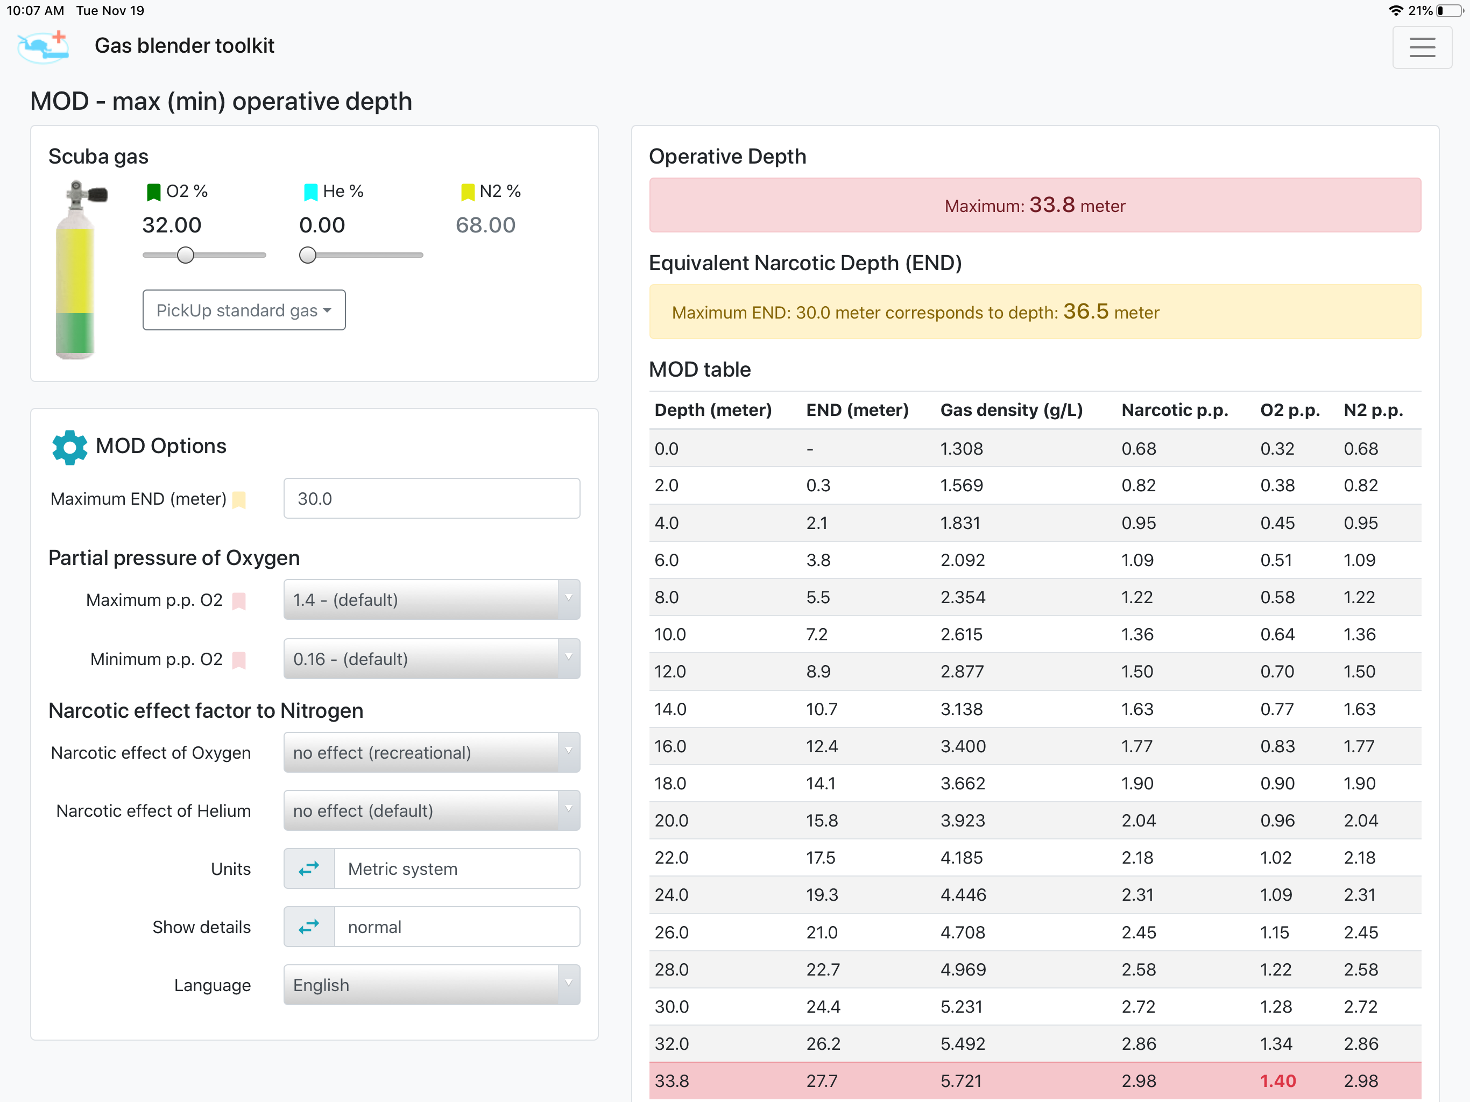The height and width of the screenshot is (1102, 1470).
Task: Click the green O2 % flag icon
Action: coord(153,192)
